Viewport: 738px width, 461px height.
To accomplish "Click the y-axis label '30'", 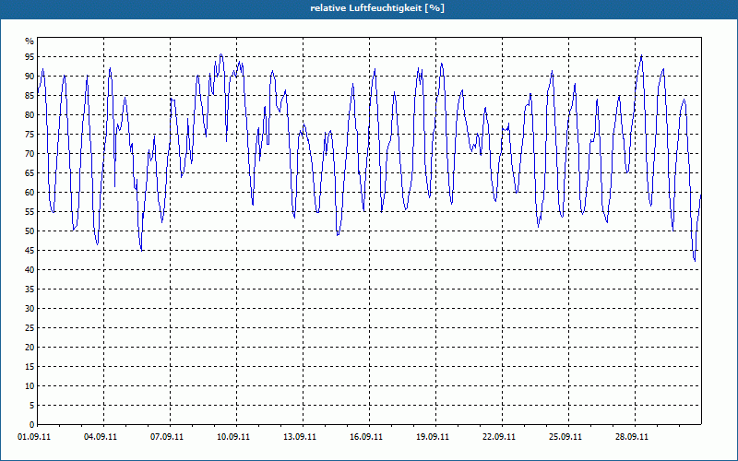I will click(30, 309).
